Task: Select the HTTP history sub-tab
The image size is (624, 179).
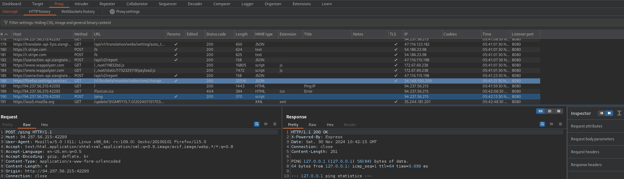Action: pyautogui.click(x=39, y=11)
